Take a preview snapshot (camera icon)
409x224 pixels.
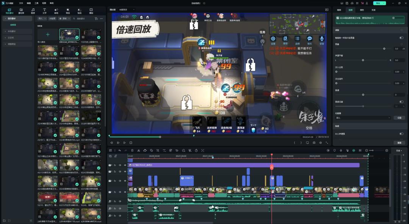click(314, 143)
